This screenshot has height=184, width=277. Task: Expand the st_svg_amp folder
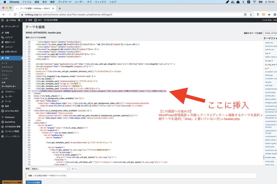click(276, 65)
